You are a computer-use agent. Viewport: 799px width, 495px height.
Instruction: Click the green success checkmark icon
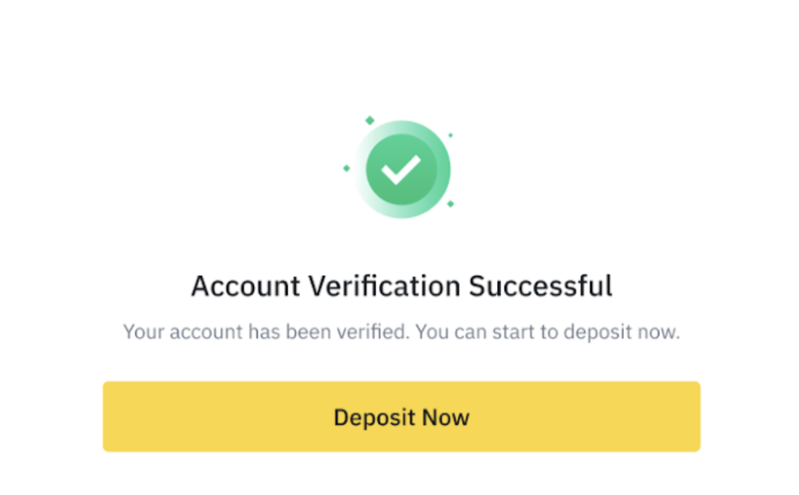(x=401, y=169)
